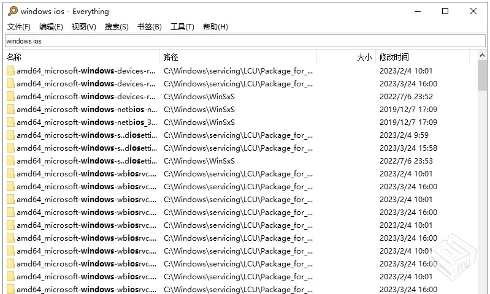Sort results by the 修改时间 column header
The height and width of the screenshot is (294, 490).
423,57
